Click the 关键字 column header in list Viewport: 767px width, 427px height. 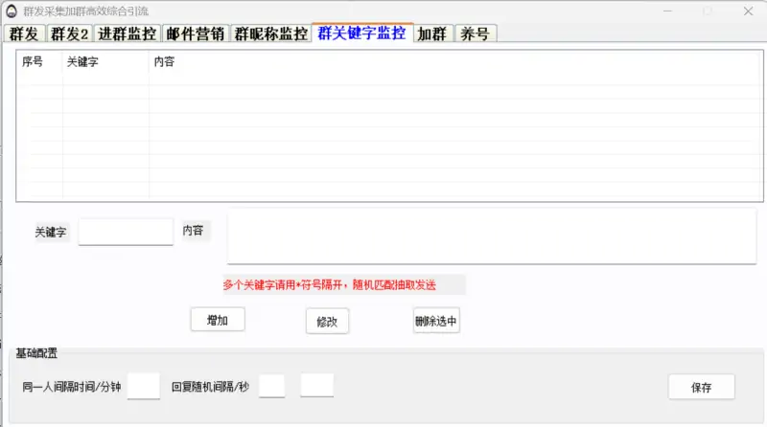pyautogui.click(x=81, y=62)
